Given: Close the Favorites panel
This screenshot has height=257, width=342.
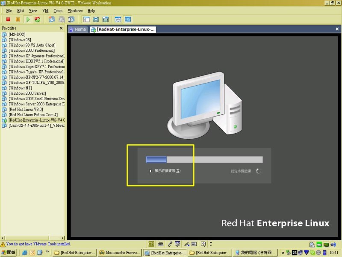Looking at the screenshot, I should (x=61, y=28).
